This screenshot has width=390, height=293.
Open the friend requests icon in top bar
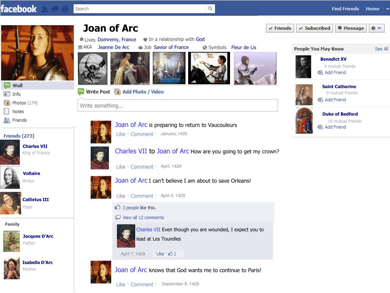45,9
